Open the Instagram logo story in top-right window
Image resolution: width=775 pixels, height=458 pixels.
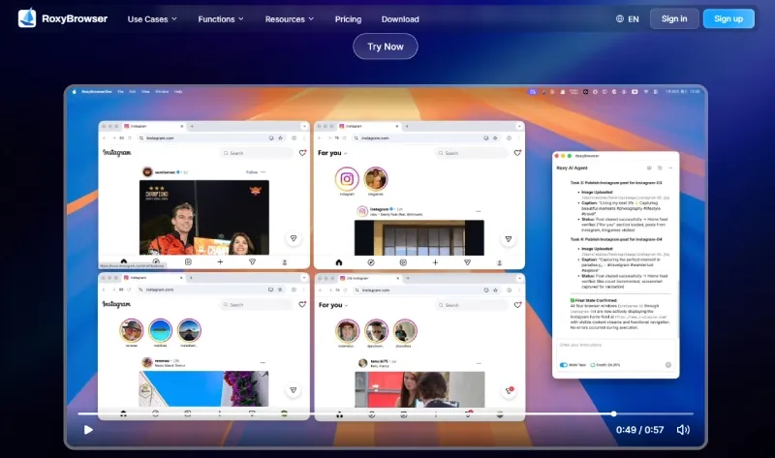click(347, 178)
